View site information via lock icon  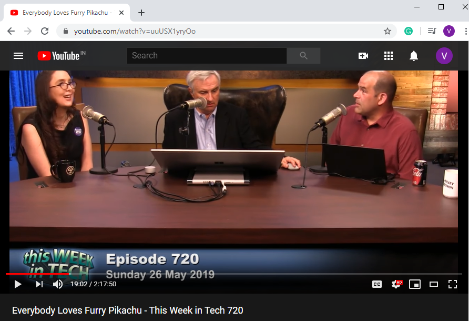66,31
